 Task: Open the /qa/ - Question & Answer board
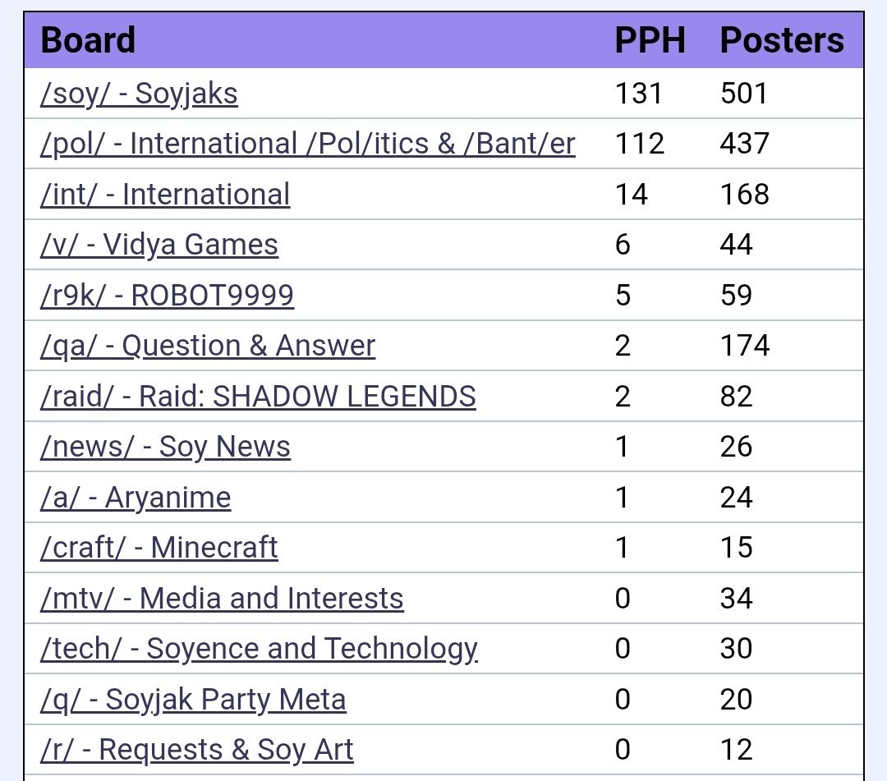[207, 346]
